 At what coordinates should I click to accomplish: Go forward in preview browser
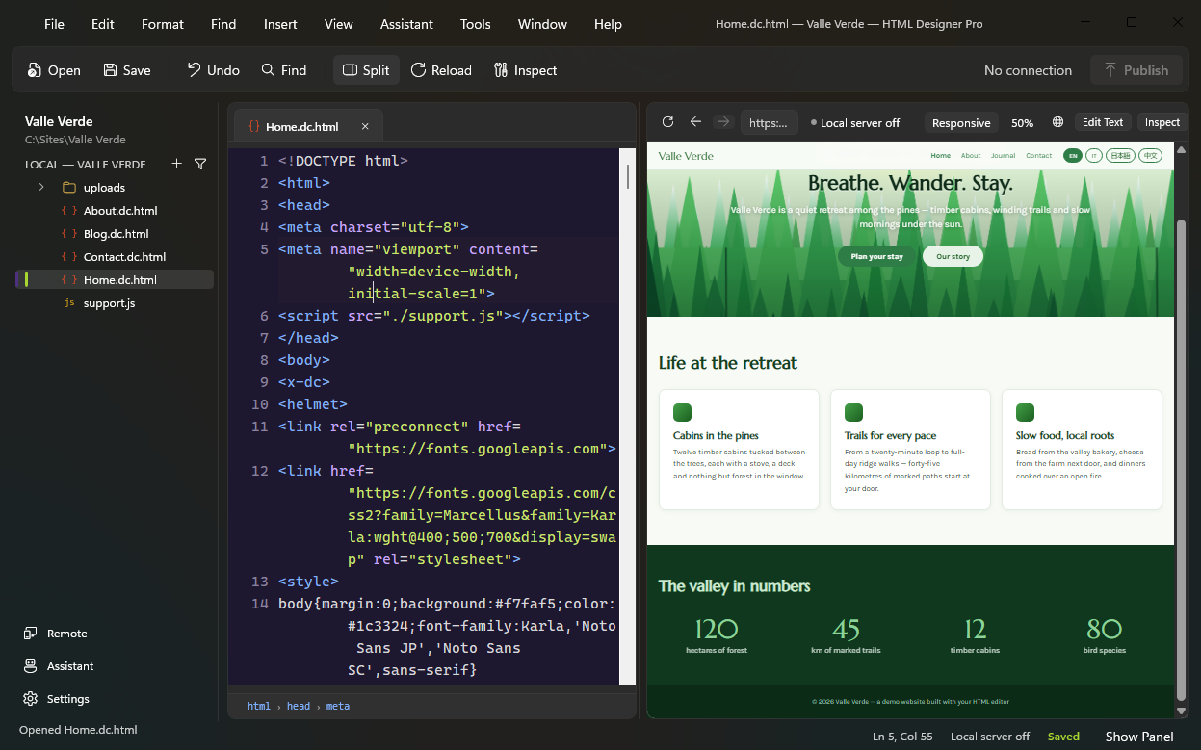[x=723, y=122]
